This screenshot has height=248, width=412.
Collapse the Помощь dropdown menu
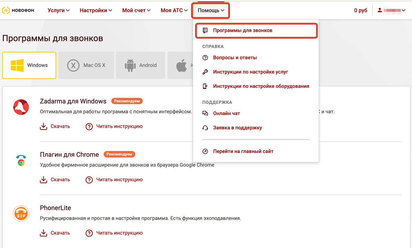(x=211, y=10)
